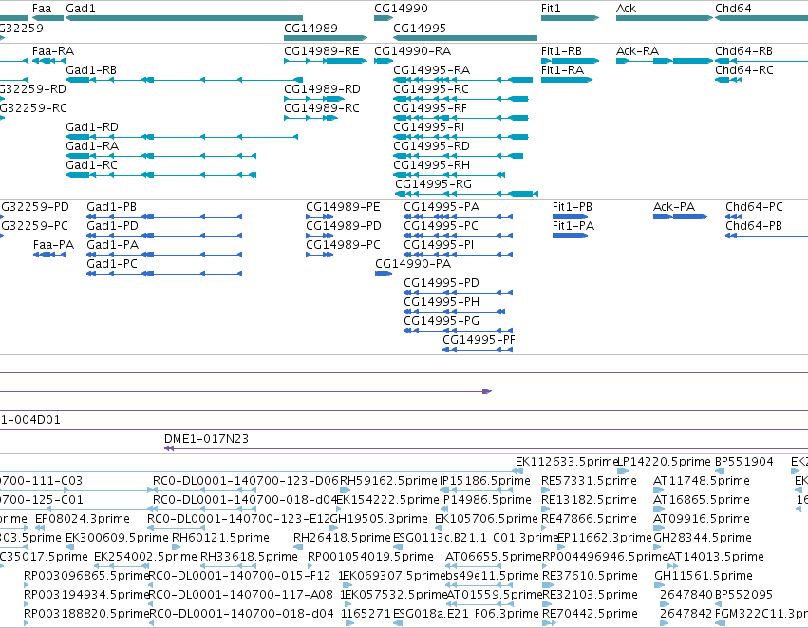Open transcript CG14995-RF label

[430, 108]
